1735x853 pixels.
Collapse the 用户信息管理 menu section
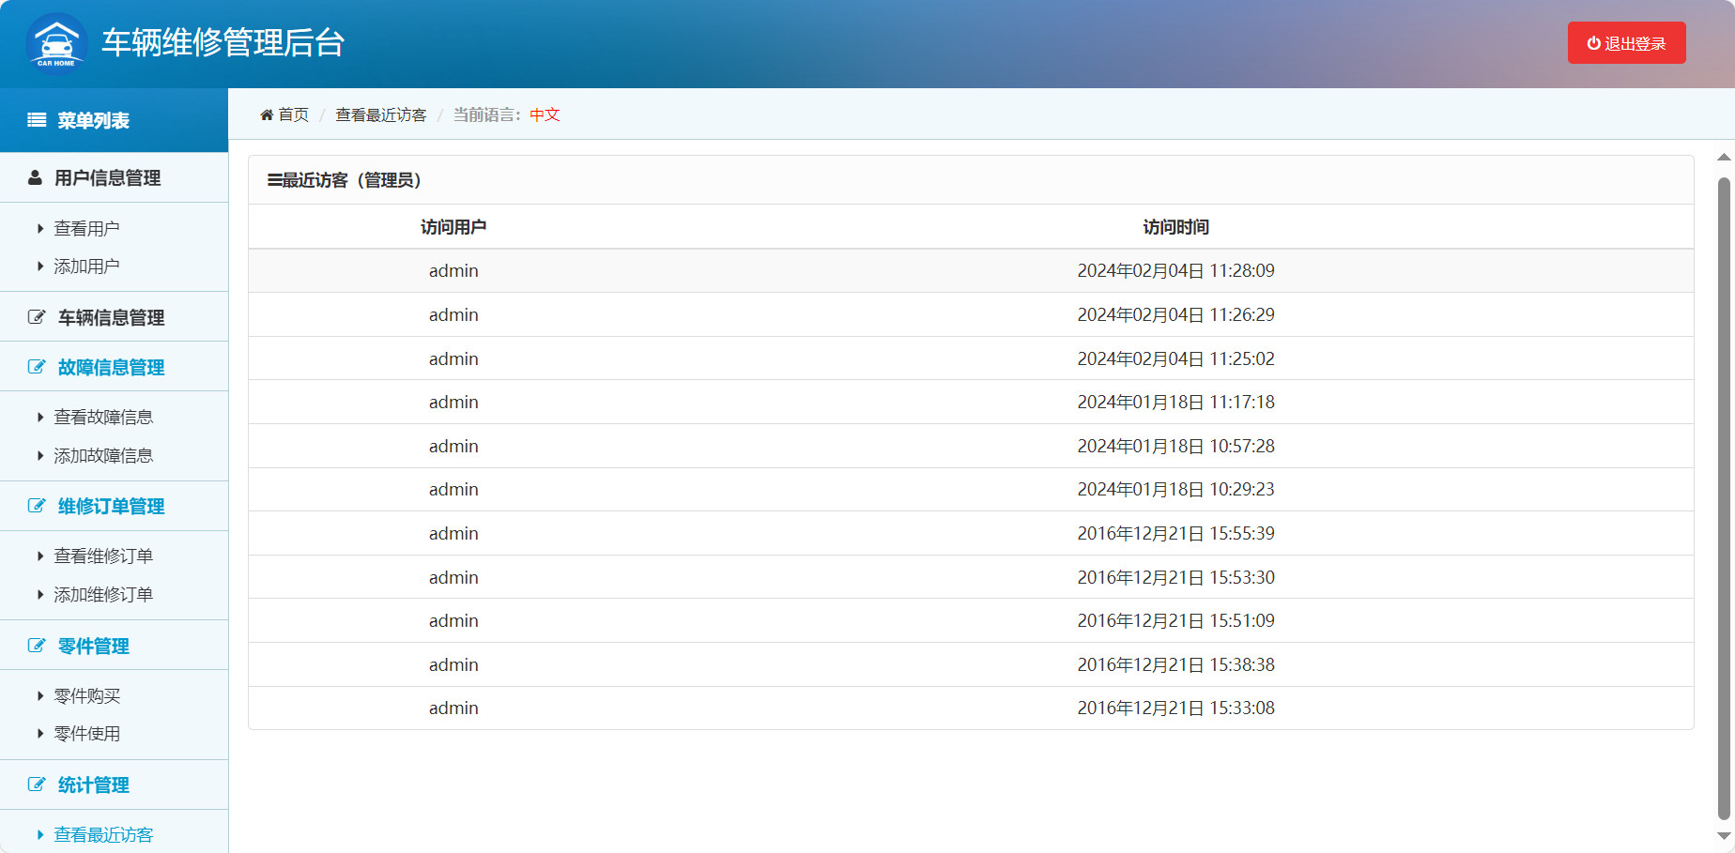tap(107, 177)
